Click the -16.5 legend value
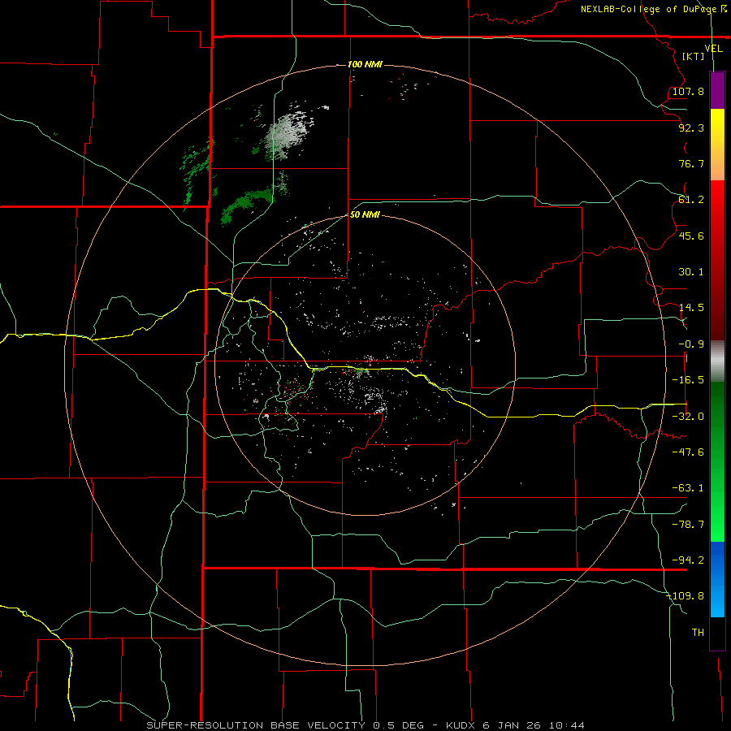The width and height of the screenshot is (731, 731). pos(688,380)
